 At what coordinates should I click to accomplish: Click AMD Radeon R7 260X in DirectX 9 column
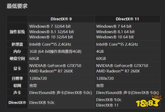pyautogui.click(x=51, y=71)
